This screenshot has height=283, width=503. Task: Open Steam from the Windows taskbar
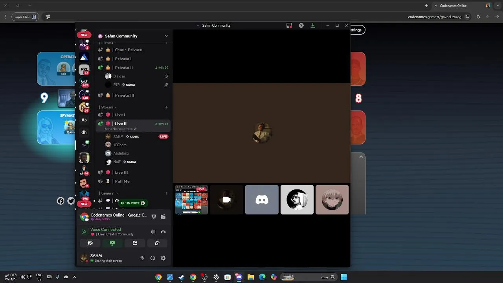181,277
